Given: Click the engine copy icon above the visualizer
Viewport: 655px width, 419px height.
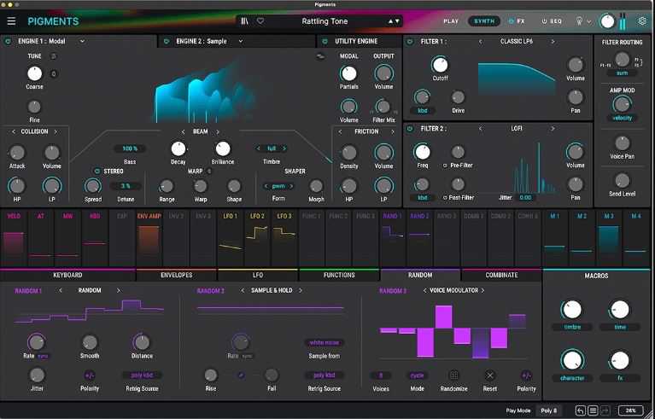Looking at the screenshot, I should [320, 56].
